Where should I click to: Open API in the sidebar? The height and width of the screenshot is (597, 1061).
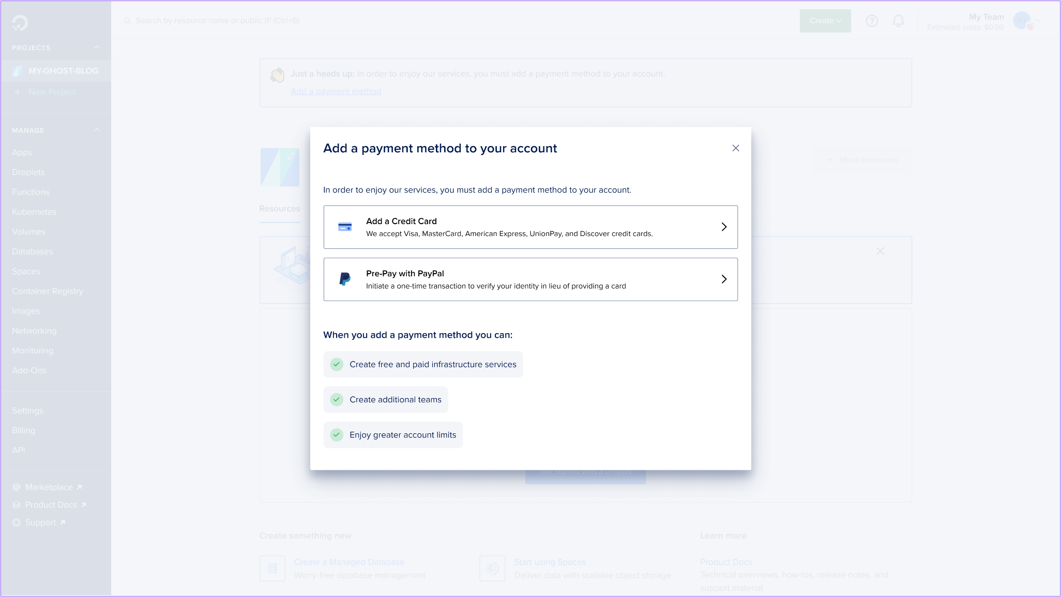pyautogui.click(x=19, y=450)
